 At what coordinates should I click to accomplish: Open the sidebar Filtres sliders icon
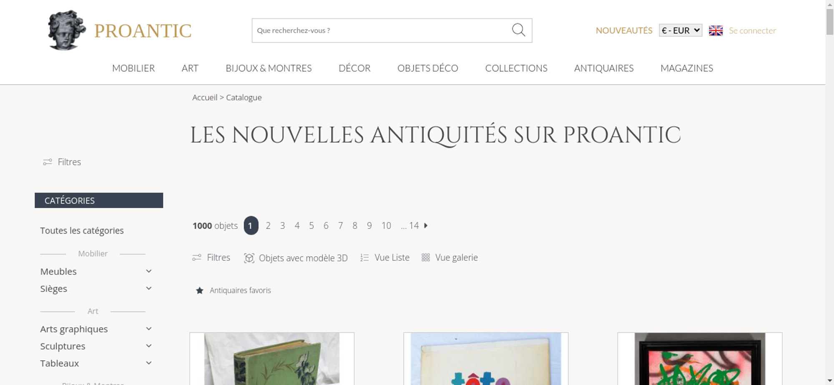tap(48, 162)
